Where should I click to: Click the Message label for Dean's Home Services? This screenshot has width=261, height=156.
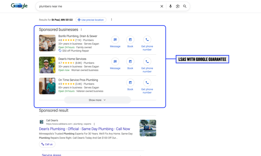click(x=115, y=68)
